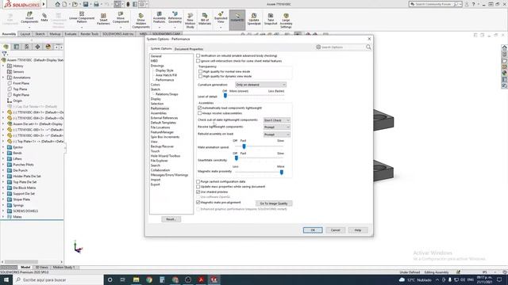Viewport: 508px width, 285px height.
Task: Enable Update mass properties while saving document
Action: click(x=198, y=187)
